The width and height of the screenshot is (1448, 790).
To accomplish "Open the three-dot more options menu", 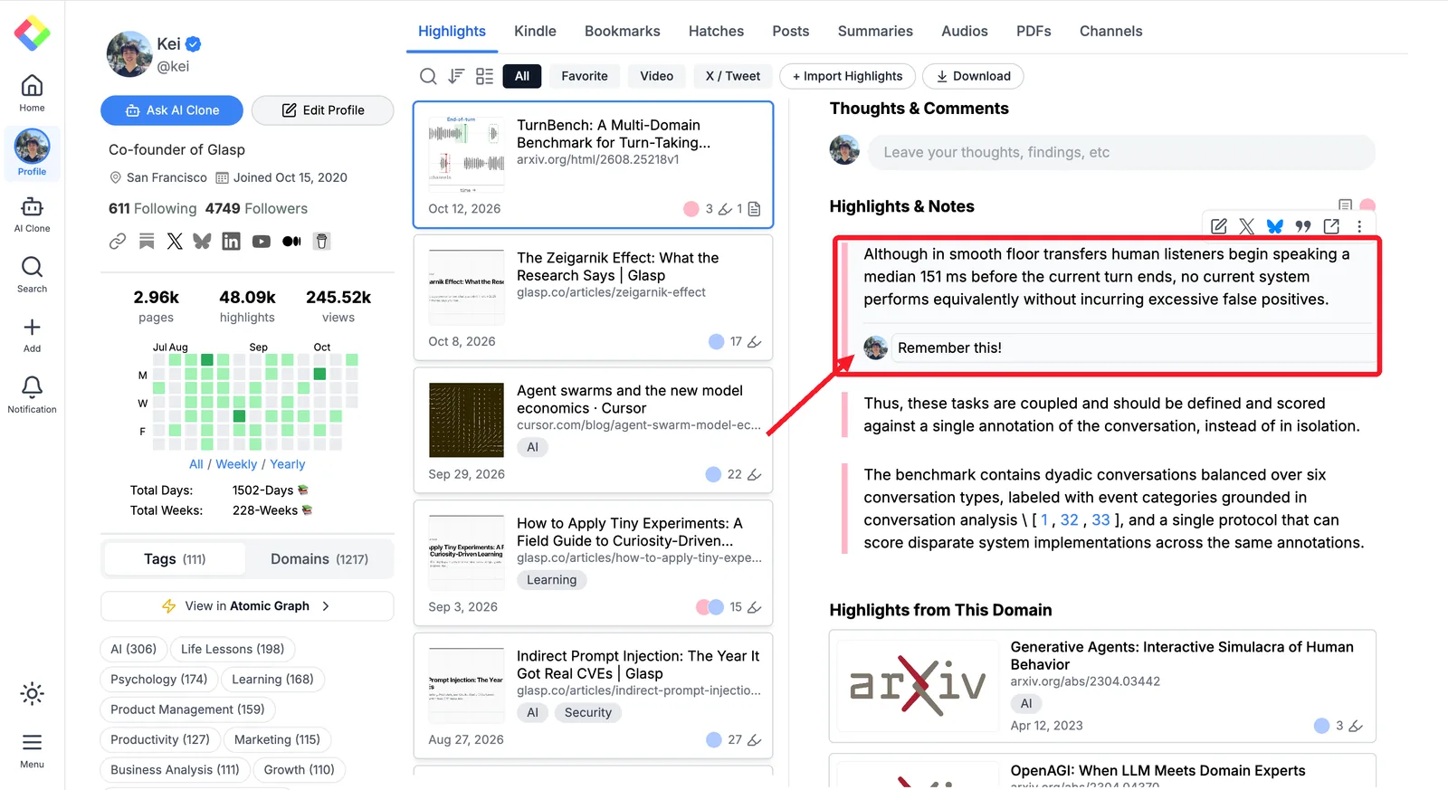I will point(1359,226).
